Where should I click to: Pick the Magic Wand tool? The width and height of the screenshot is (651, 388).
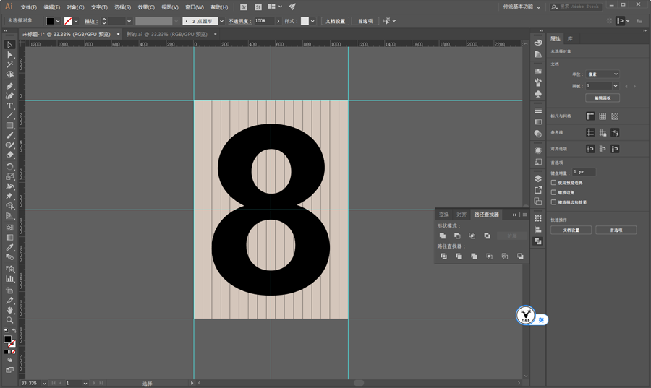coord(9,65)
